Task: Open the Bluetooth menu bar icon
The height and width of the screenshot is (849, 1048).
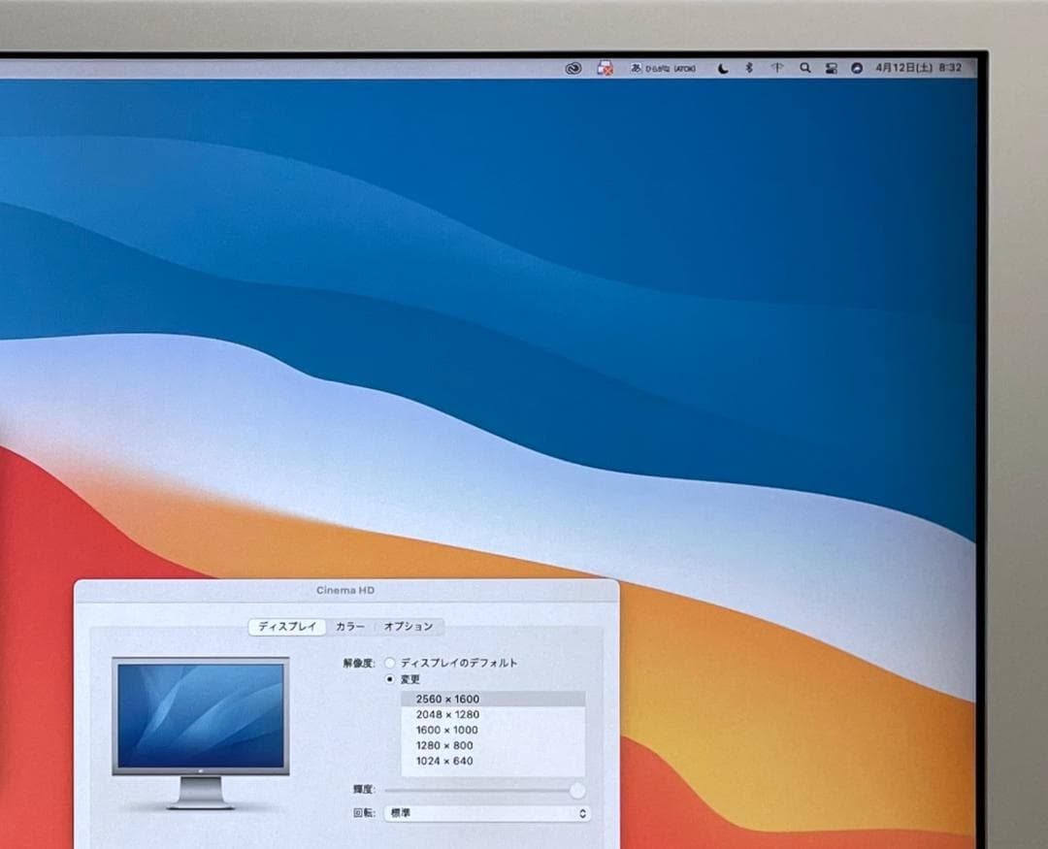Action: coord(749,68)
